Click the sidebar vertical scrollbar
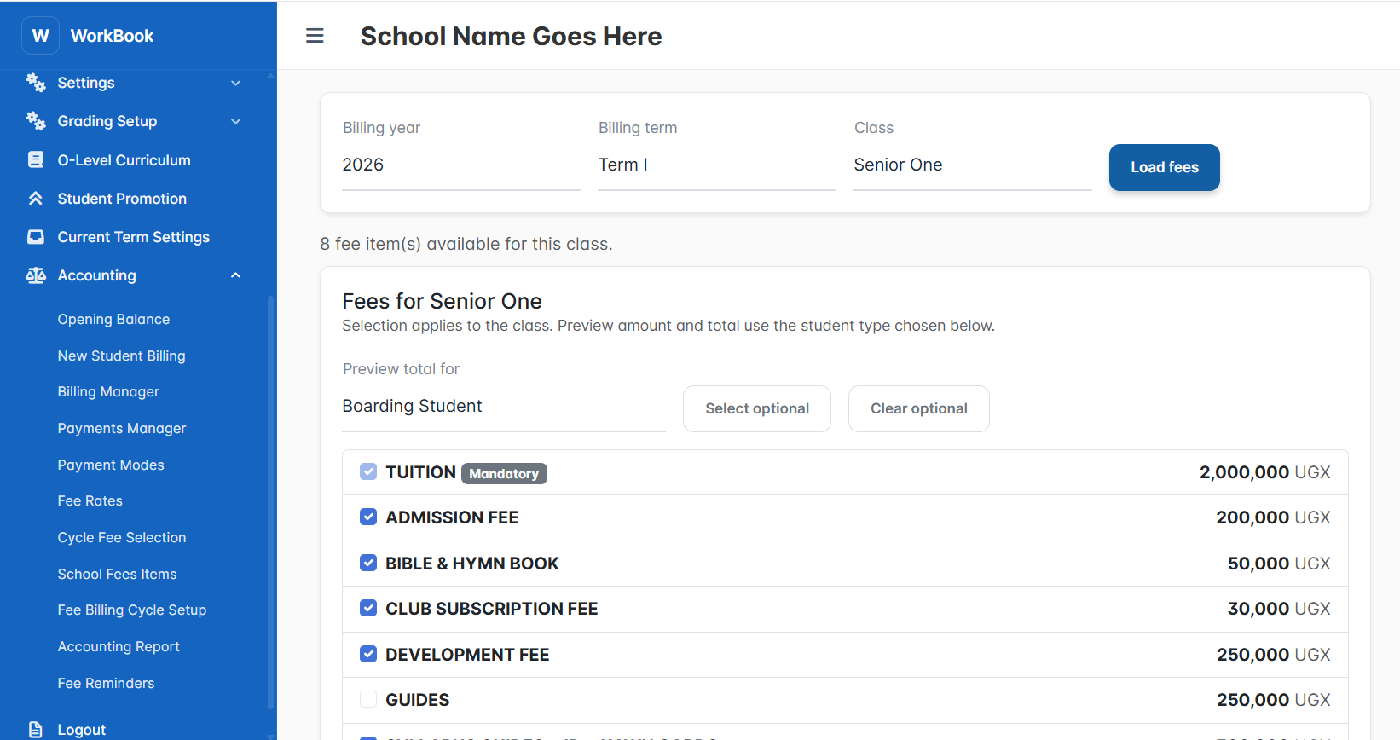Viewport: 1400px width, 740px height. tap(271, 503)
